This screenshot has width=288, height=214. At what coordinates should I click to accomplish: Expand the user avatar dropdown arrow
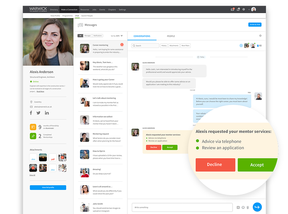249,10
